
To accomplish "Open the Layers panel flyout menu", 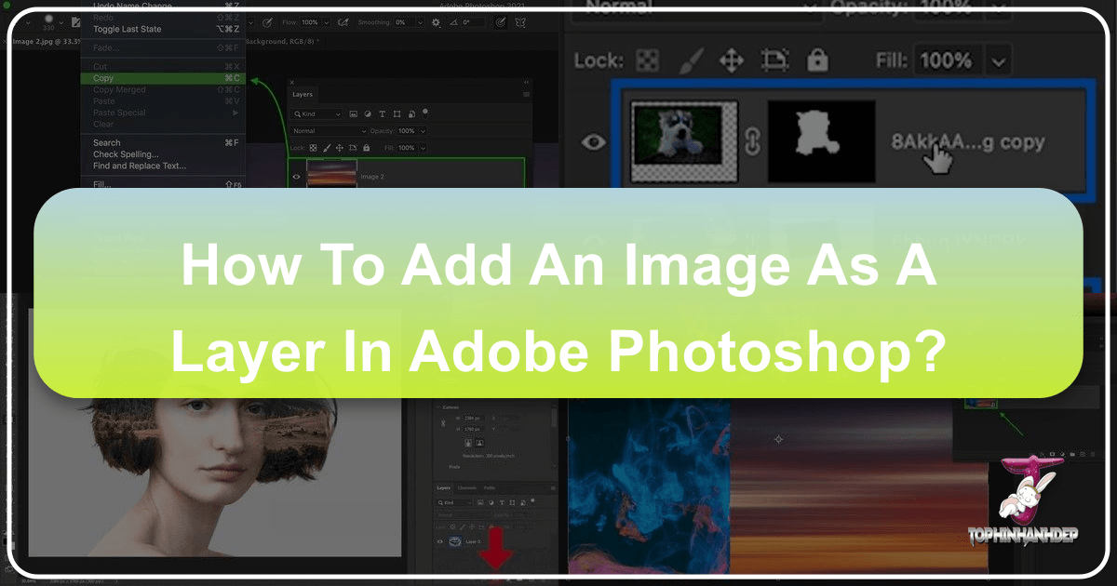I will (526, 94).
